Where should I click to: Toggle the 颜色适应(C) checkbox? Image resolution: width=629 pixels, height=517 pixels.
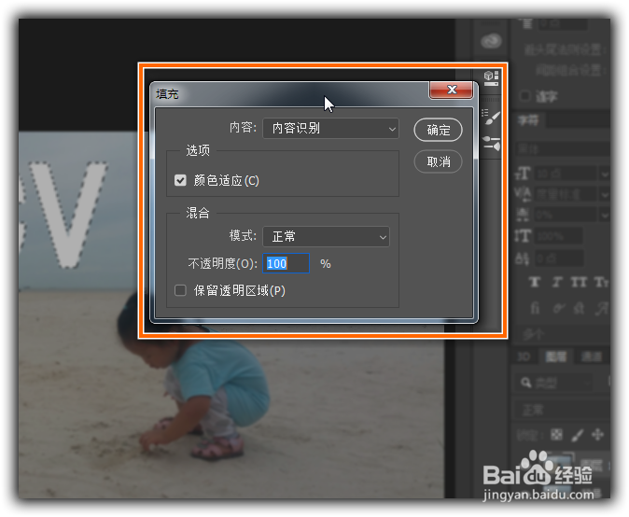pyautogui.click(x=180, y=180)
